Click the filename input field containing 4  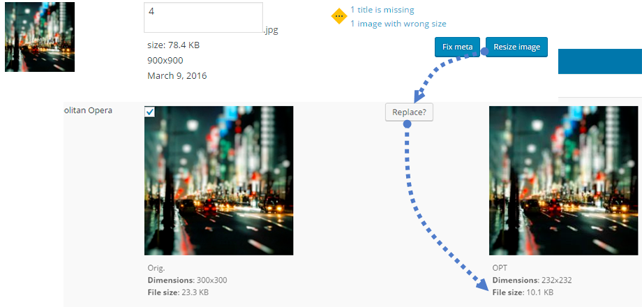203,17
